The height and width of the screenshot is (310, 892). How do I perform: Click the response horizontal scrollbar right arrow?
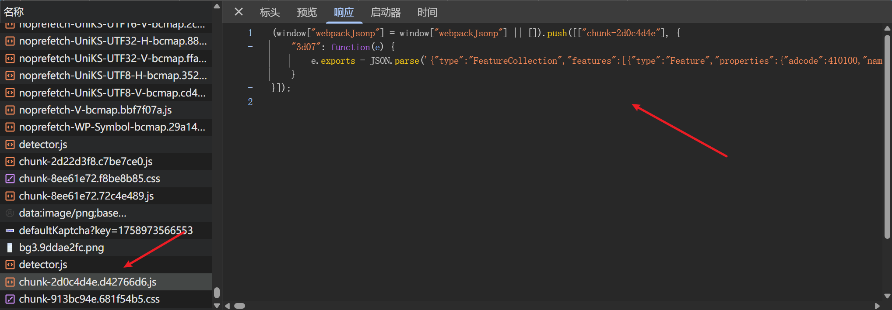click(x=877, y=306)
